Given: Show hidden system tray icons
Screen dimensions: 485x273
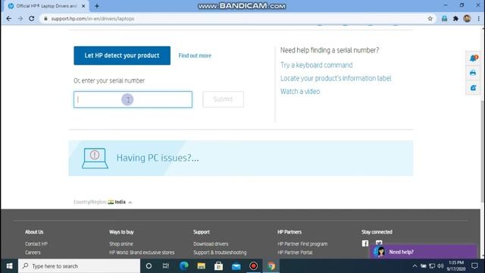Looking at the screenshot, I should [x=415, y=266].
